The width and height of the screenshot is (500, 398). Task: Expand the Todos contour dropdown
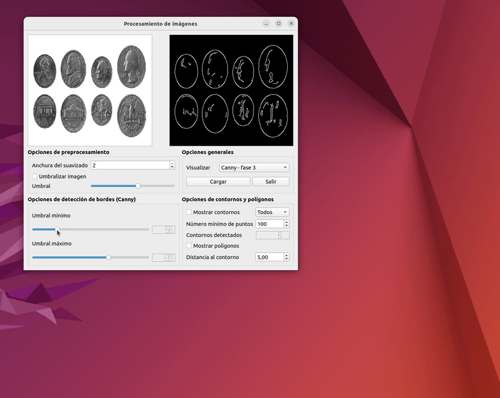tap(272, 212)
